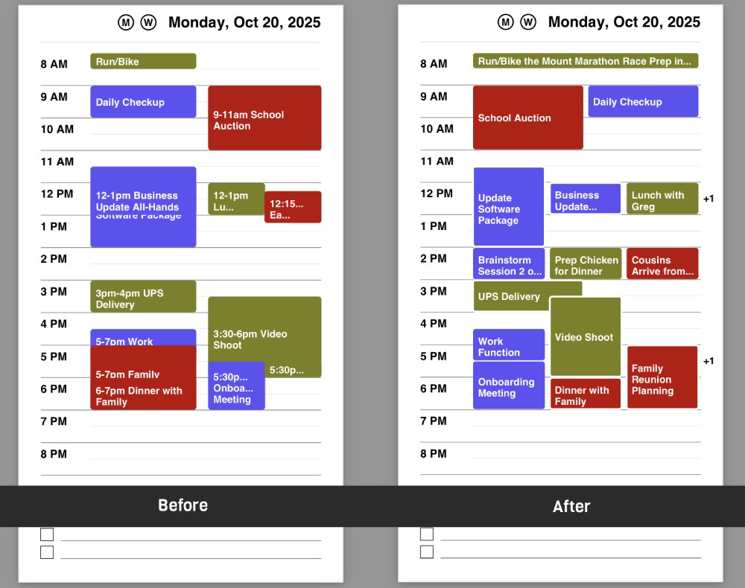This screenshot has height=588, width=745.
Task: Open the Run/Bike the Mount Marathon Race Prep event
Action: (585, 61)
